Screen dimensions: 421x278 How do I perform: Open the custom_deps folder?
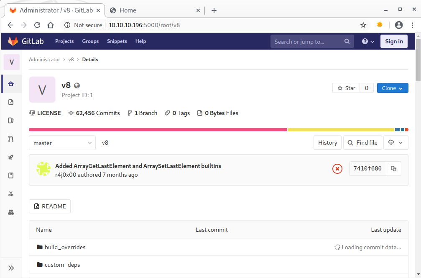62,265
